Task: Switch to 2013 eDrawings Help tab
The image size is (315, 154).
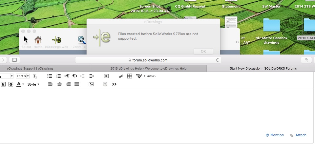Action: pos(148,68)
